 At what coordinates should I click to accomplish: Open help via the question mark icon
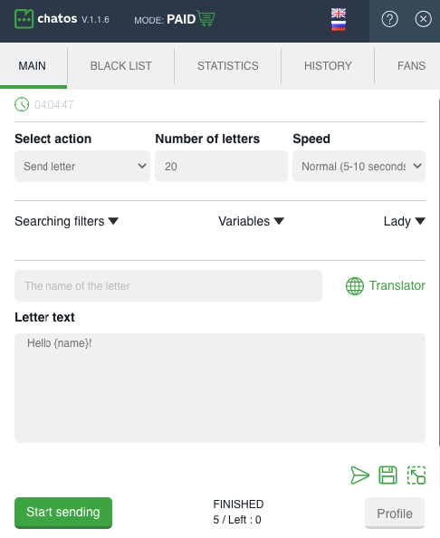[x=389, y=19]
